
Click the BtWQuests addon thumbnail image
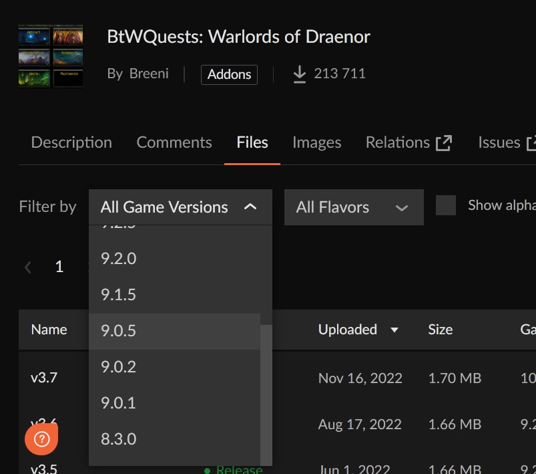click(51, 56)
